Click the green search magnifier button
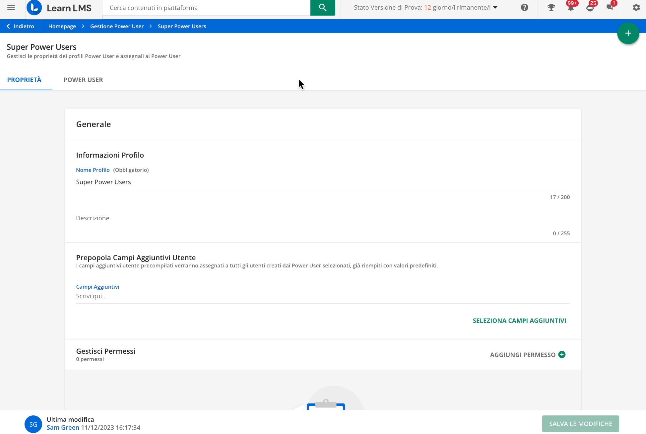 (x=323, y=8)
